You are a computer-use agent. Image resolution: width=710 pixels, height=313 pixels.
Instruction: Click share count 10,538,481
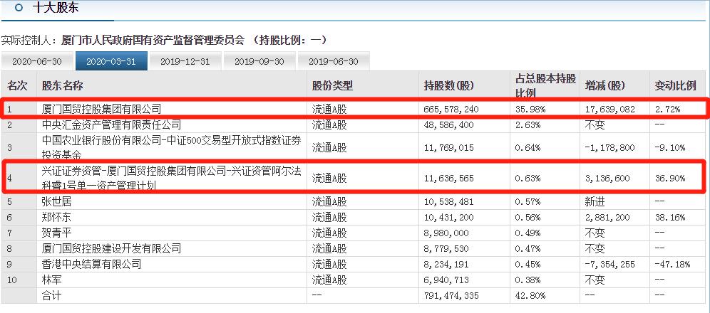click(448, 202)
